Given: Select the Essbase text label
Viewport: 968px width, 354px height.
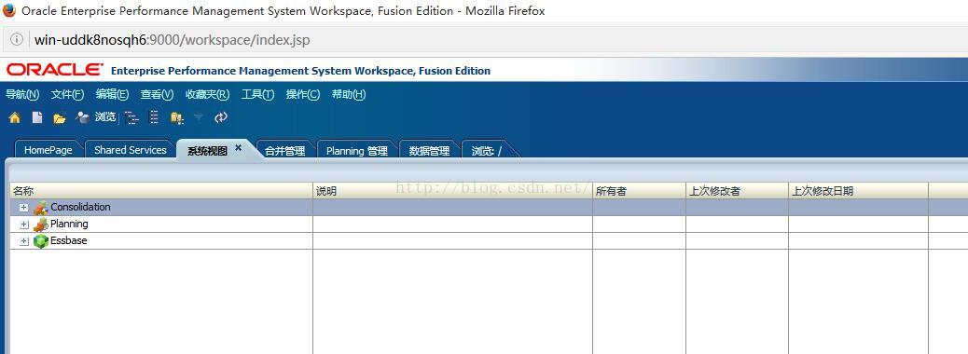Looking at the screenshot, I should point(68,240).
